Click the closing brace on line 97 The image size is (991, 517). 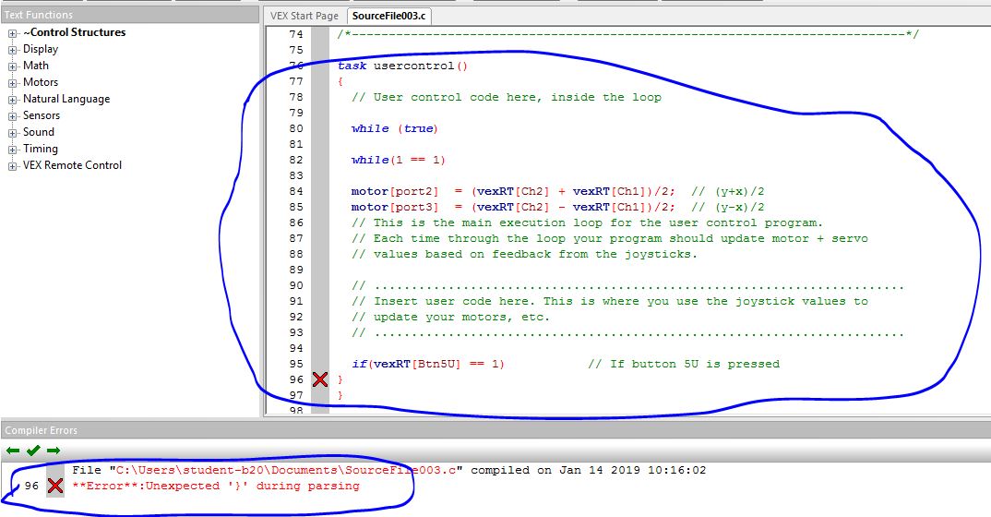tap(340, 395)
